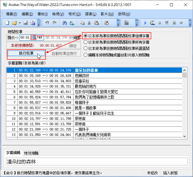Click the film clip play icon
Image resolution: width=193 pixels, height=177 pixels.
pyautogui.click(x=152, y=23)
